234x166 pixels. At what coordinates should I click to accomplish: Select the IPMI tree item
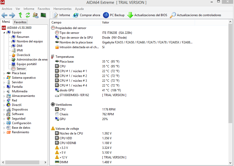20,50
